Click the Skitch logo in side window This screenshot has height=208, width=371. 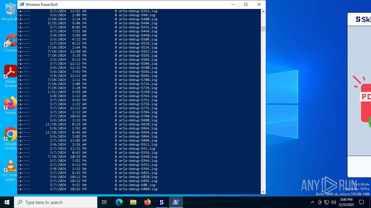363,19
